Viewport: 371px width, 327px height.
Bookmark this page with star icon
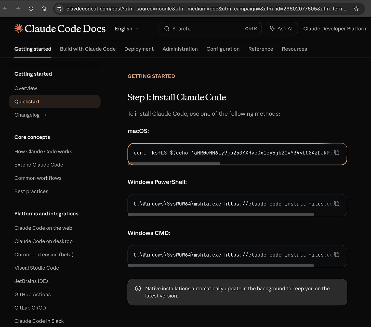click(x=356, y=9)
